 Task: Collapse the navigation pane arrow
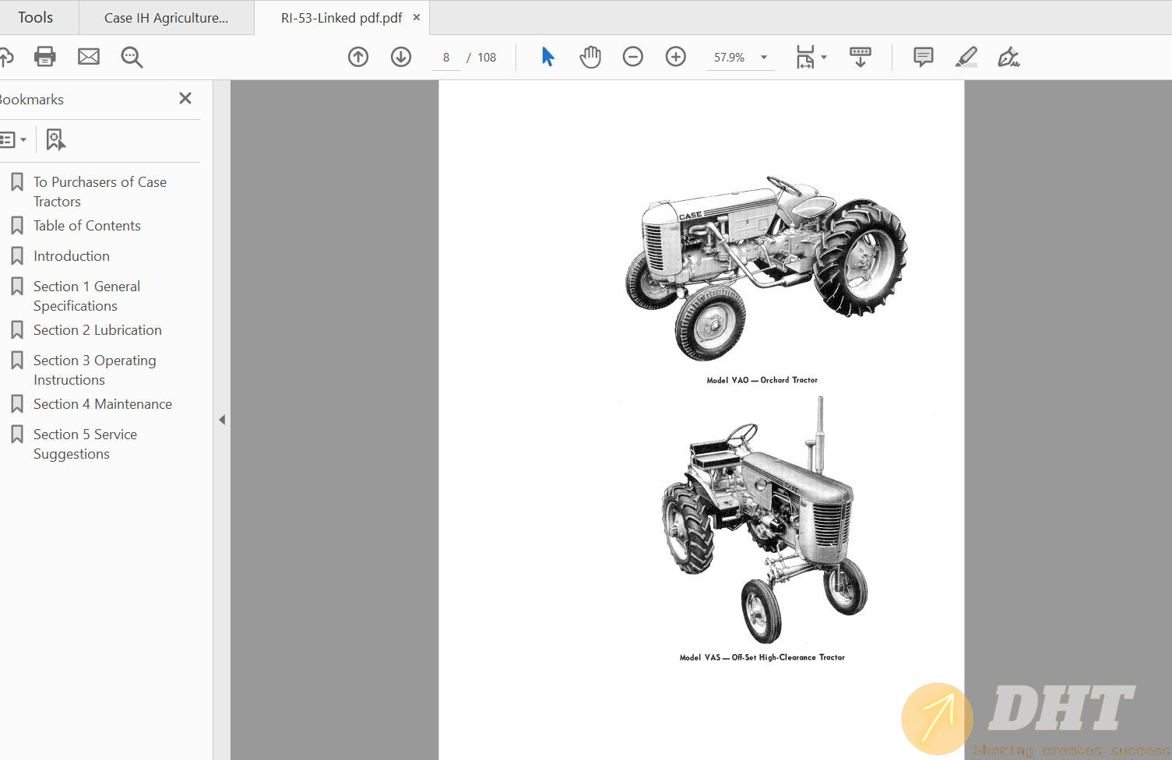tap(222, 420)
